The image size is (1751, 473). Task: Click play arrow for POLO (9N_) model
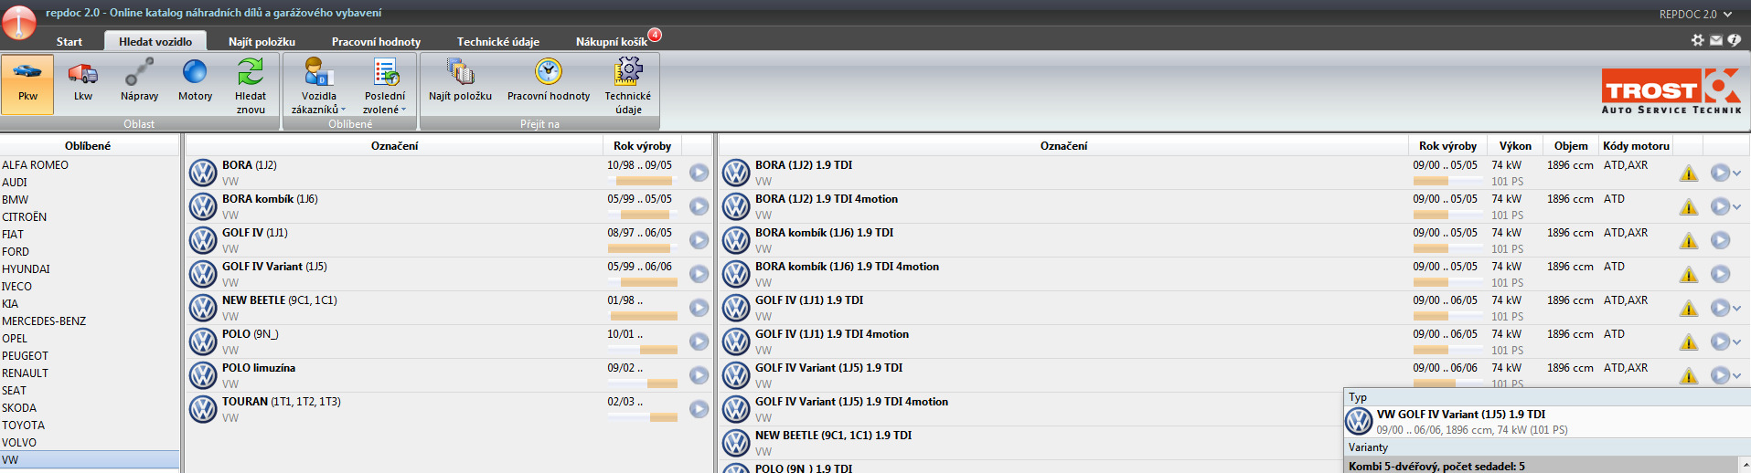point(699,342)
